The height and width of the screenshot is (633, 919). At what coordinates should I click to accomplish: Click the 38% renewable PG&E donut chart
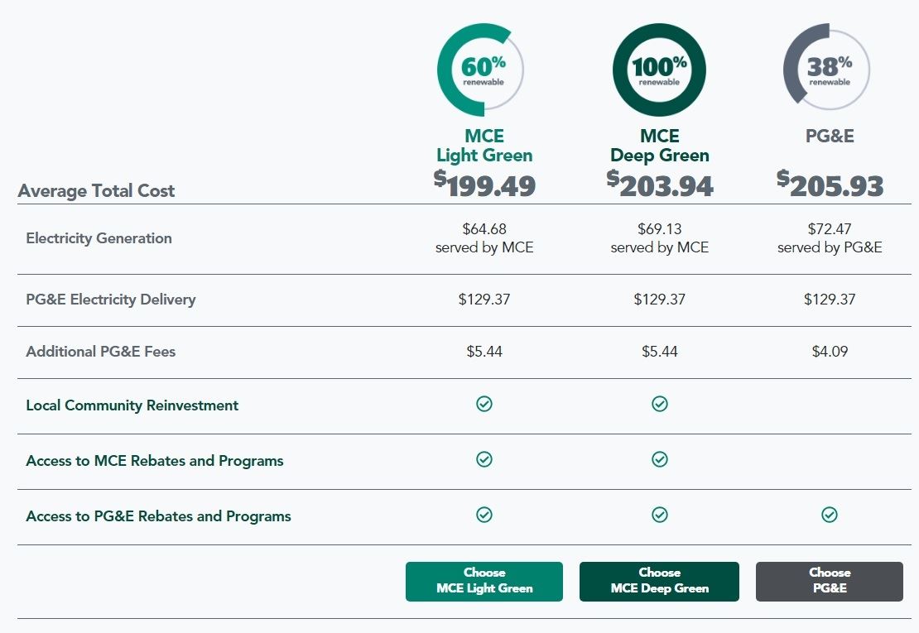827,70
